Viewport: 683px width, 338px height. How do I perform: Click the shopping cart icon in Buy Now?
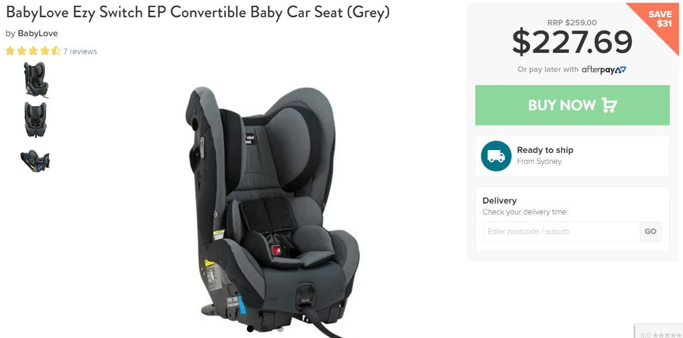click(609, 105)
